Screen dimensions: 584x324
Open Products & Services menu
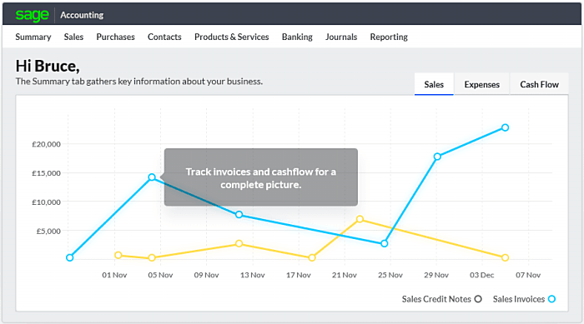[231, 37]
